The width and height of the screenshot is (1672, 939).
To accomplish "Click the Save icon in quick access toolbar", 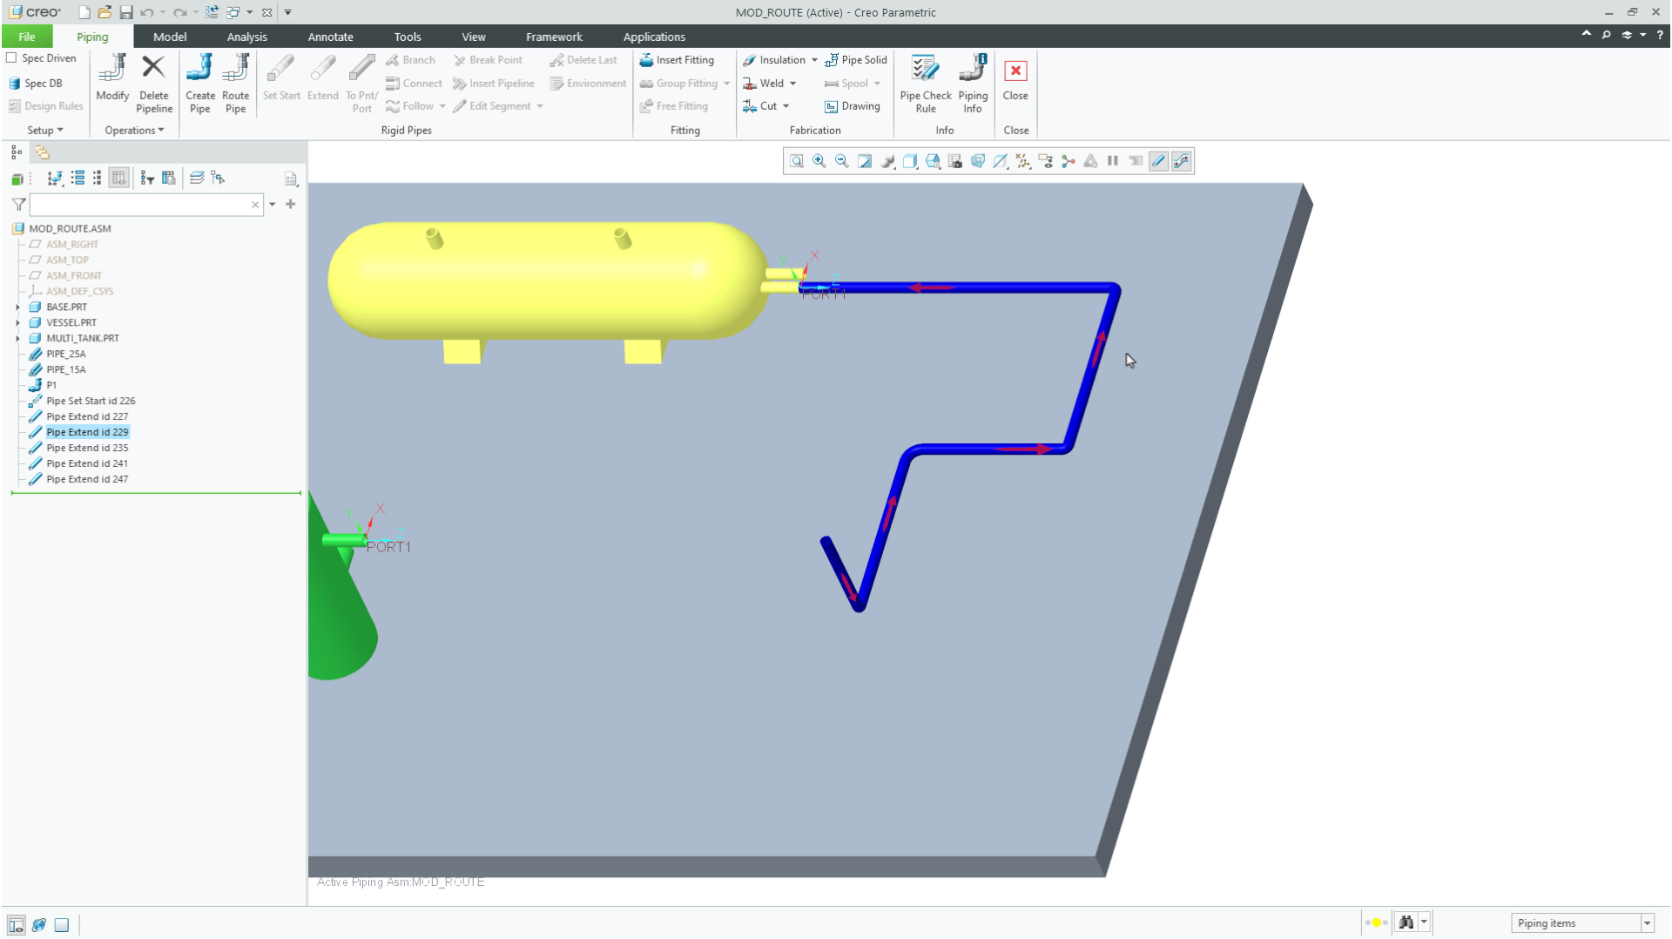I will click(x=125, y=12).
